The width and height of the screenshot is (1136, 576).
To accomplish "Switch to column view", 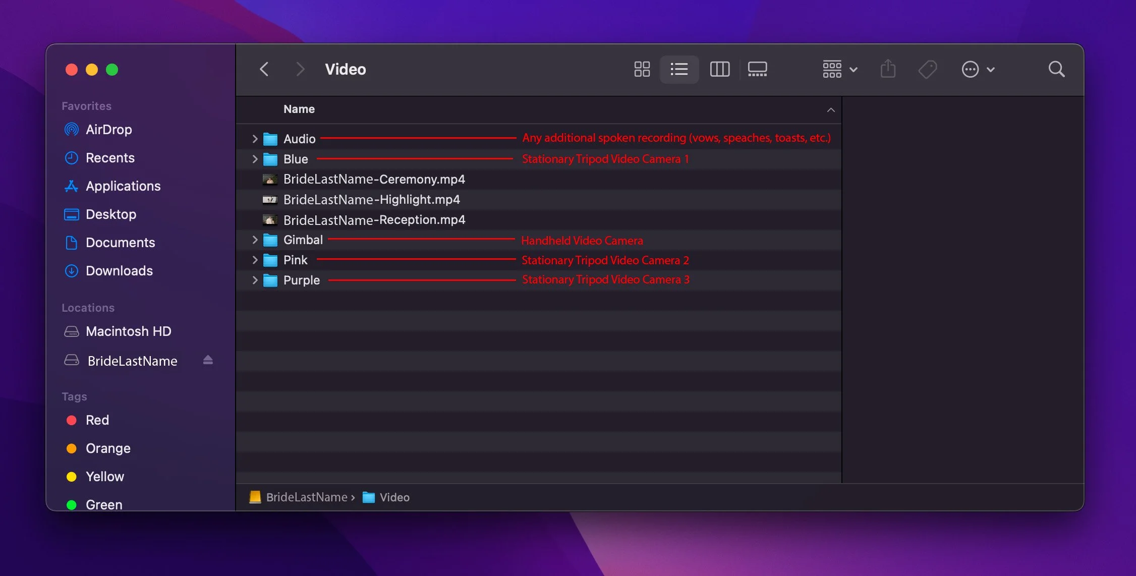I will tap(719, 69).
